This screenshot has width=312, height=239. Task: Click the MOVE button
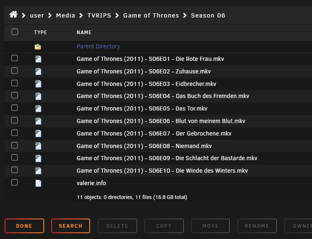click(x=210, y=226)
